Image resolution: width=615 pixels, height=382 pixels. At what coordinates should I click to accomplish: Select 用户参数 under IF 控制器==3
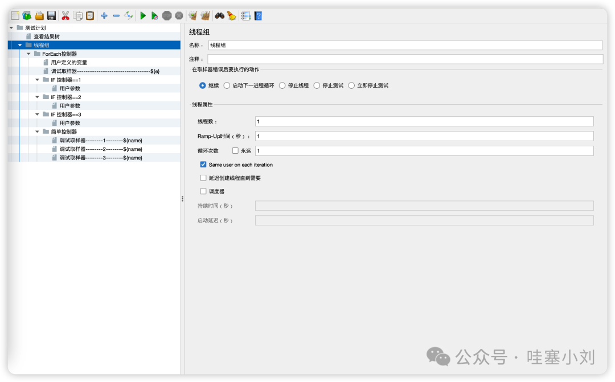click(x=70, y=123)
